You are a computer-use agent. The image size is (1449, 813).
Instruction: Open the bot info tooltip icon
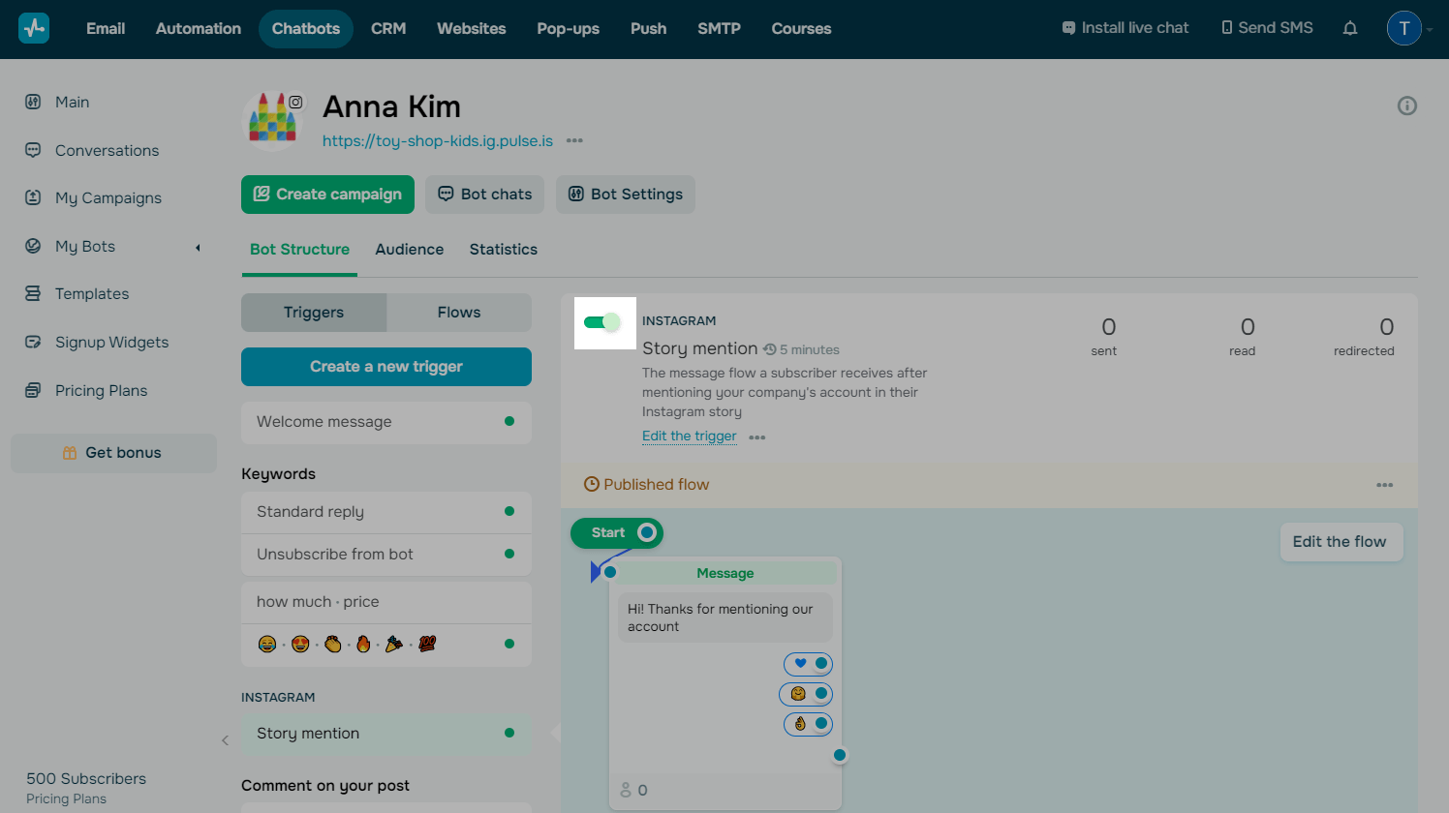click(x=1406, y=105)
